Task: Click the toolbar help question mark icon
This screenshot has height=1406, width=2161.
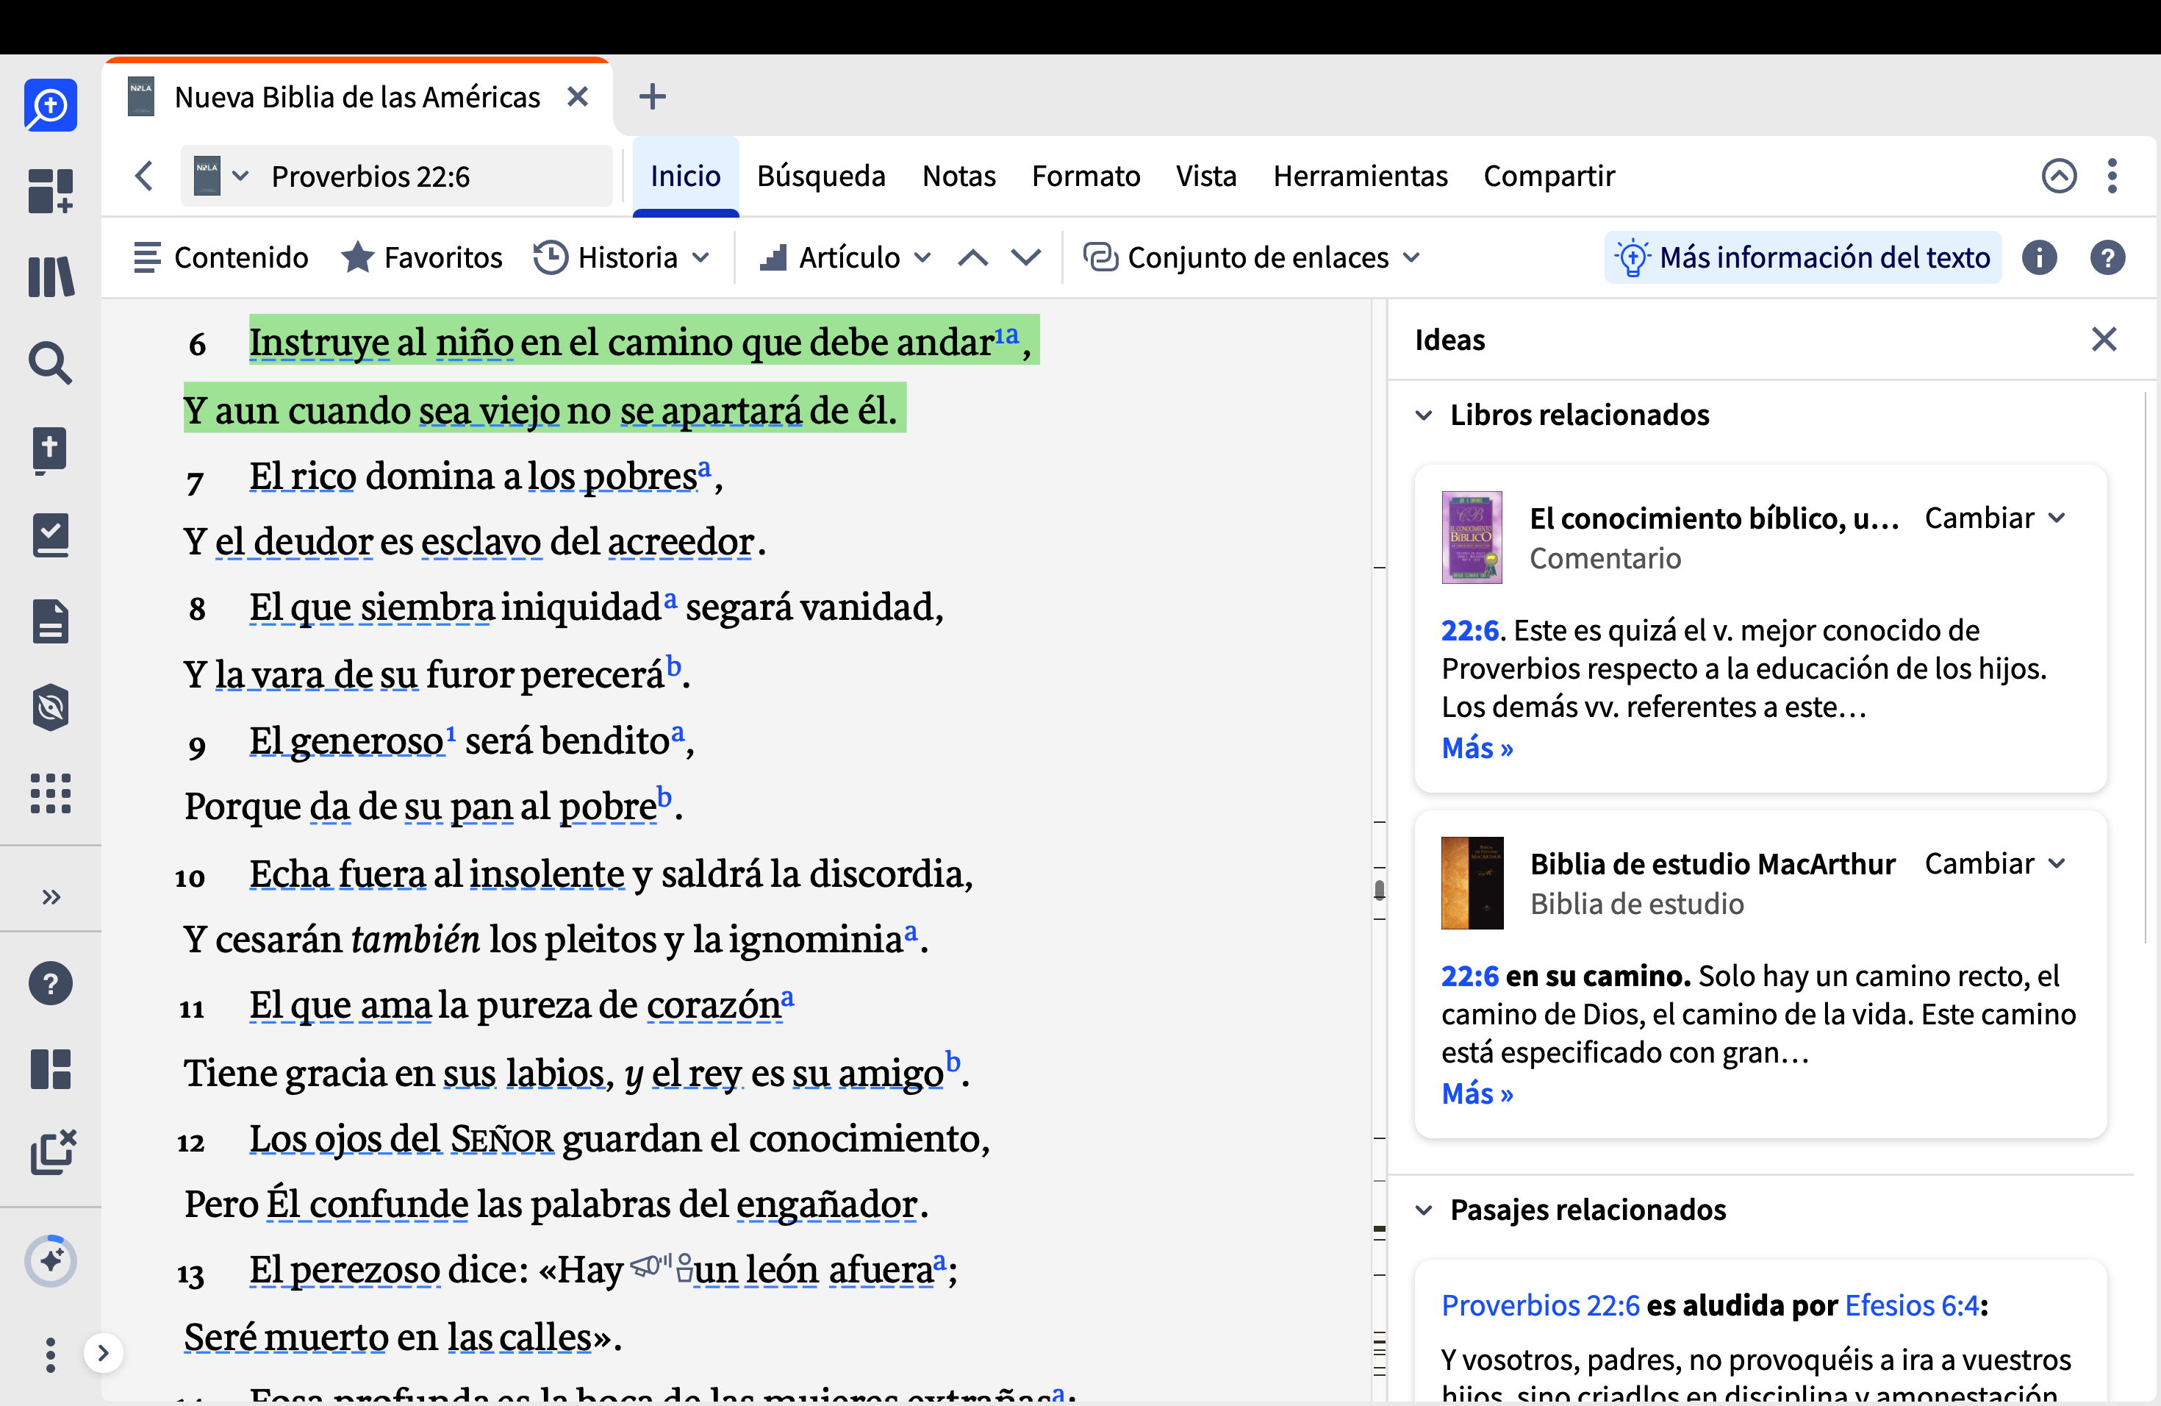Action: (2107, 258)
